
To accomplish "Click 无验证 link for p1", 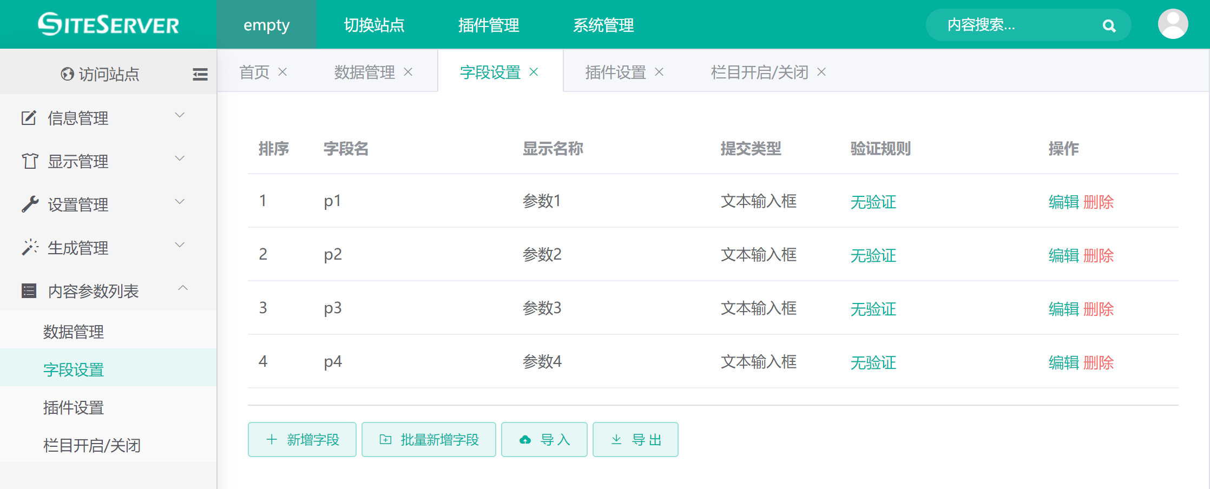I will 873,202.
